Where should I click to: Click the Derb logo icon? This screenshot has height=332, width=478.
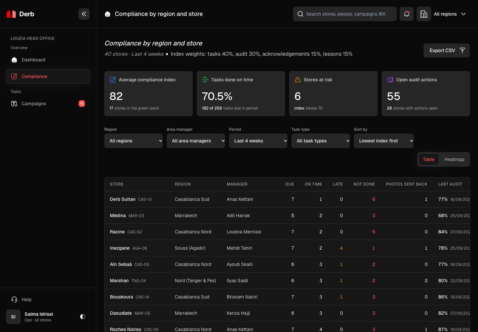tap(11, 14)
